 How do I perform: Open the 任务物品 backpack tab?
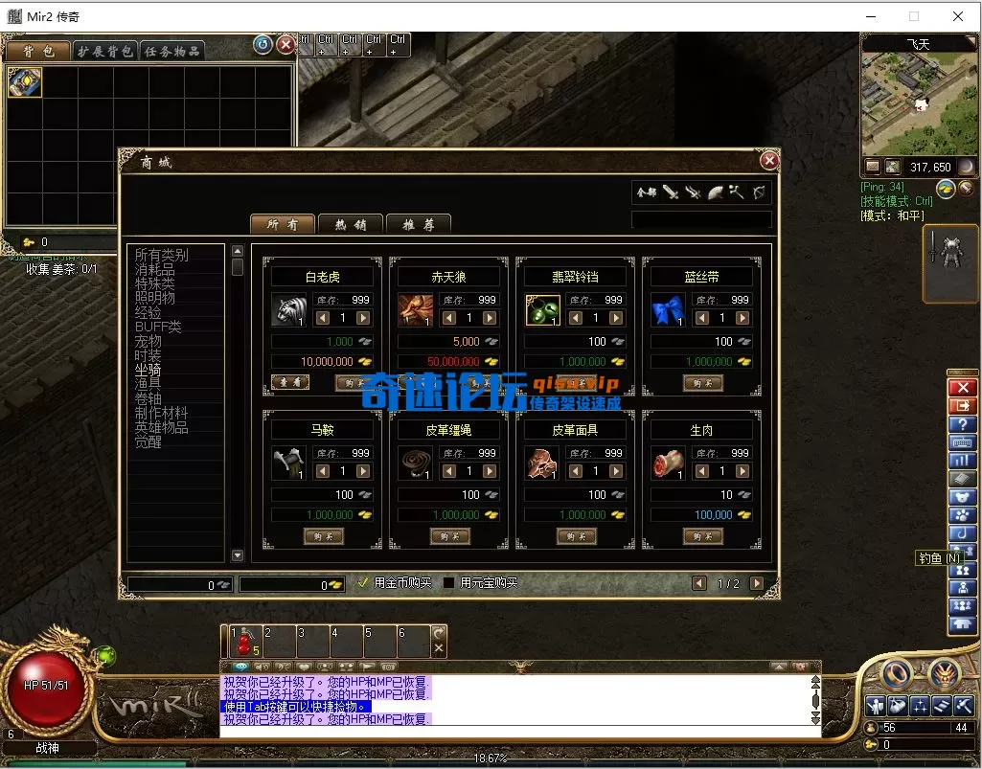[x=172, y=51]
